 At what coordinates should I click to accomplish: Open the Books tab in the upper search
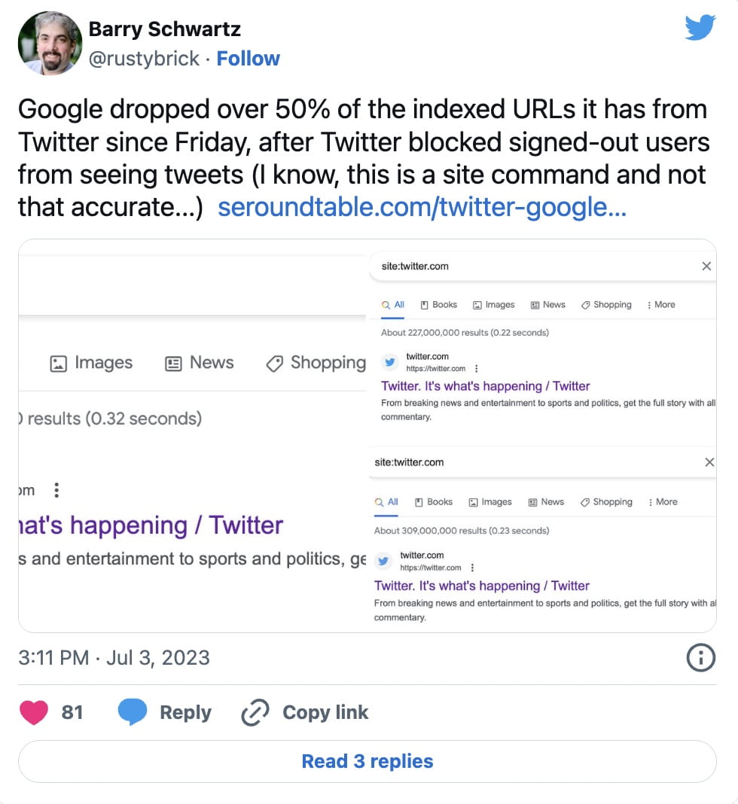click(x=439, y=305)
